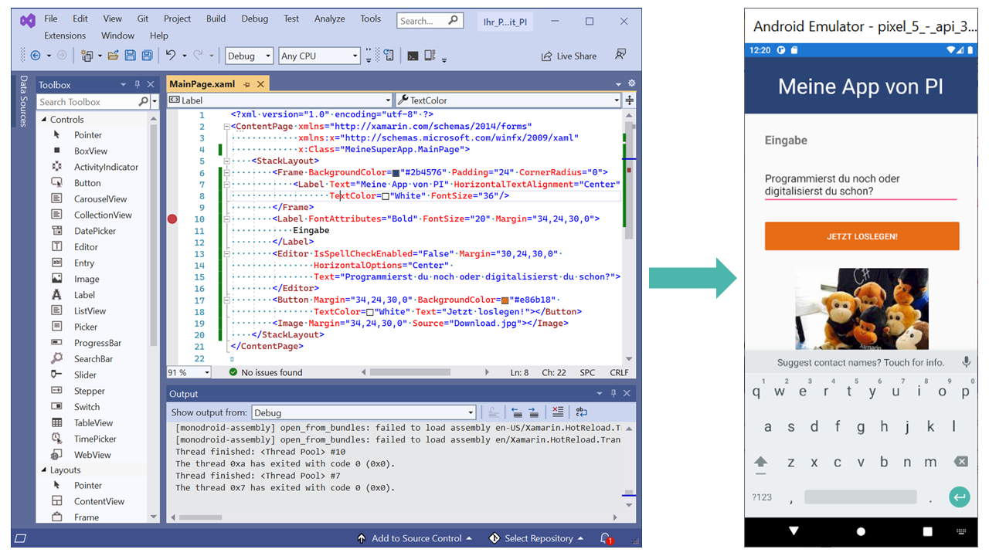989x556 pixels.
Task: Open the terminal icon in toolbar
Action: pyautogui.click(x=413, y=56)
